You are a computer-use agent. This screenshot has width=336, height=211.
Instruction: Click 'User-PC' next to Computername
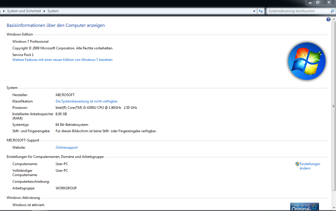pyautogui.click(x=62, y=164)
